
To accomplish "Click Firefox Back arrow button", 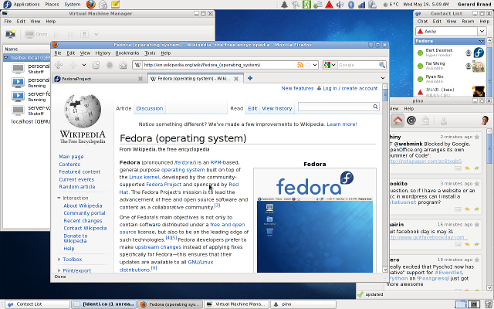I will tap(59, 65).
